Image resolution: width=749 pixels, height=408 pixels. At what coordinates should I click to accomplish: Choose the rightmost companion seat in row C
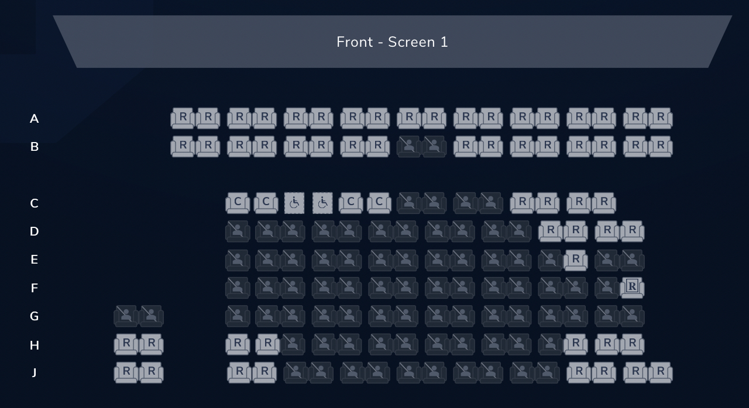click(x=379, y=203)
